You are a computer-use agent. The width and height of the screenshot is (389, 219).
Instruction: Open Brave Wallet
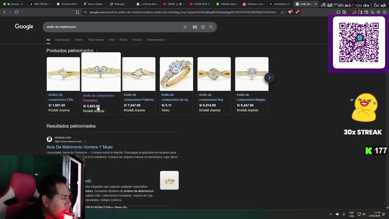click(366, 12)
